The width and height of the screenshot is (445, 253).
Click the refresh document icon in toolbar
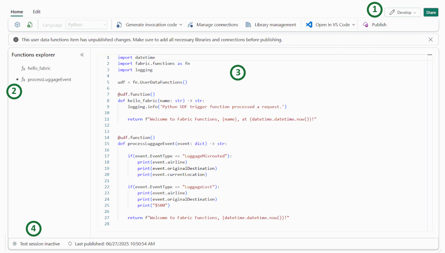click(30, 25)
